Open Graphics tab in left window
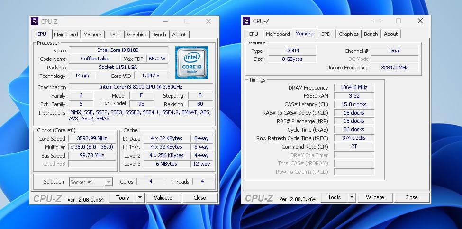Viewport: 462px width, 229px height. pyautogui.click(x=137, y=34)
